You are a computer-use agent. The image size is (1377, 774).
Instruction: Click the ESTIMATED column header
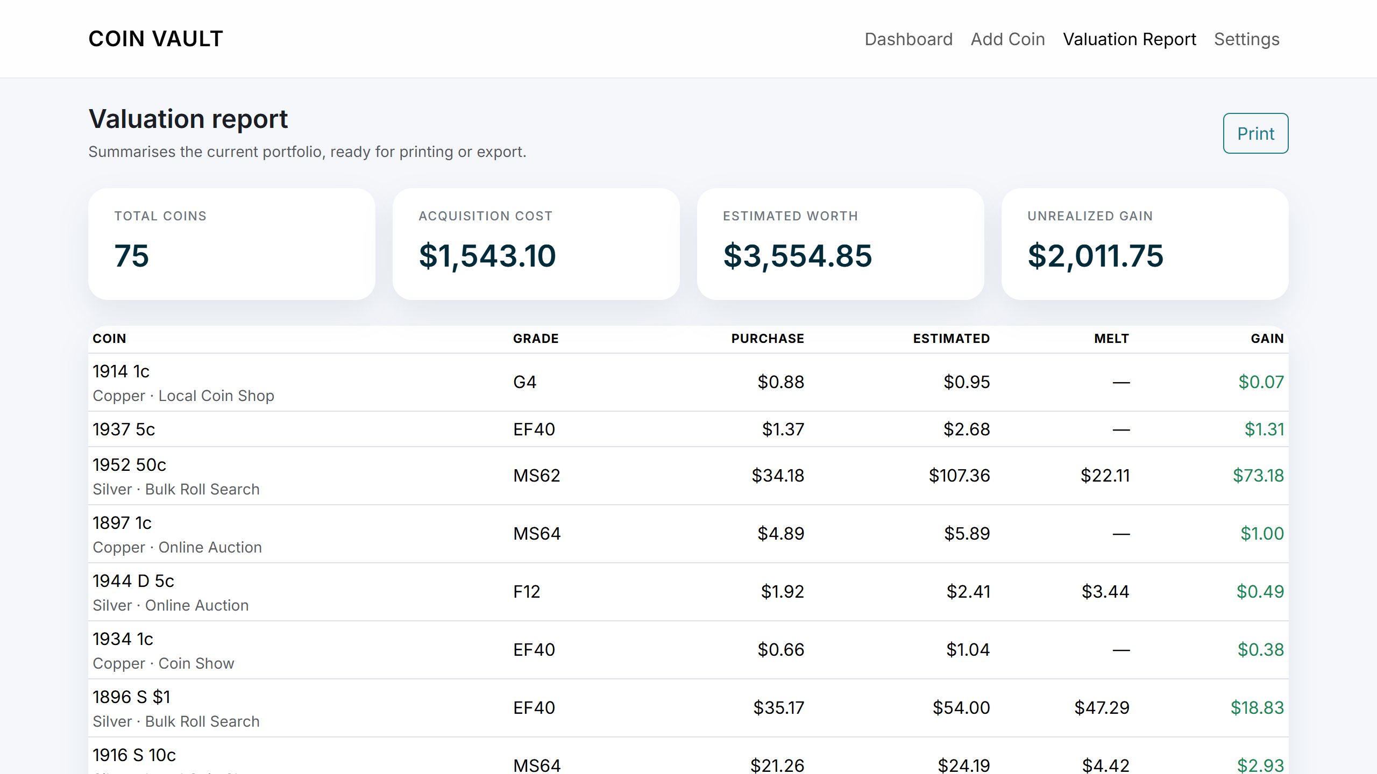tap(952, 339)
